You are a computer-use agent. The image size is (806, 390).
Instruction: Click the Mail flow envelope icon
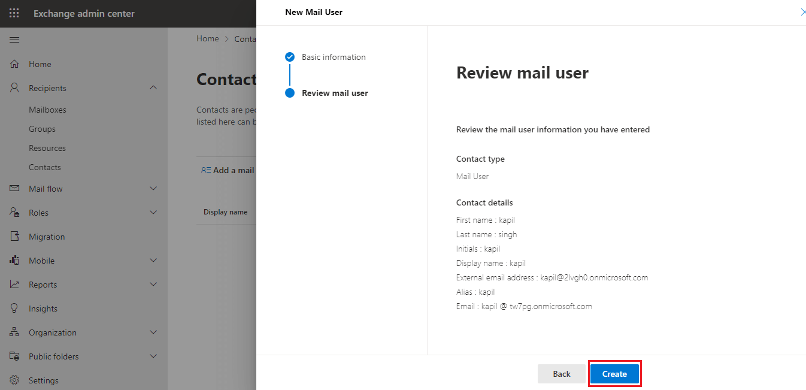tap(15, 189)
